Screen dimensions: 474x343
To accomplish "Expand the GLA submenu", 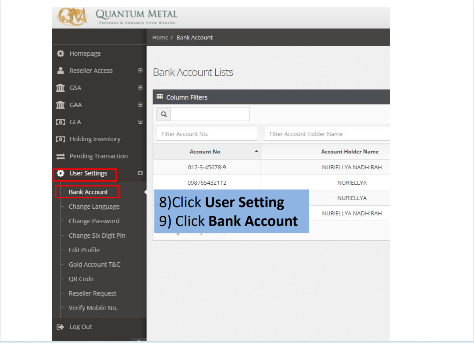I will 140,122.
